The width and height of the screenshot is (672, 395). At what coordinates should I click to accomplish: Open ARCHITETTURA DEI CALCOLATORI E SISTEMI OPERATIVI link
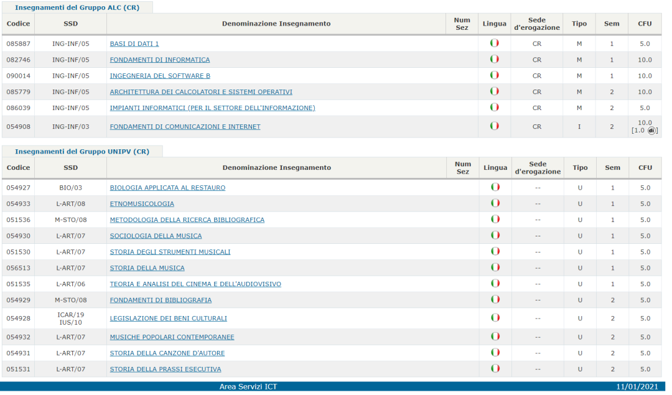click(201, 92)
